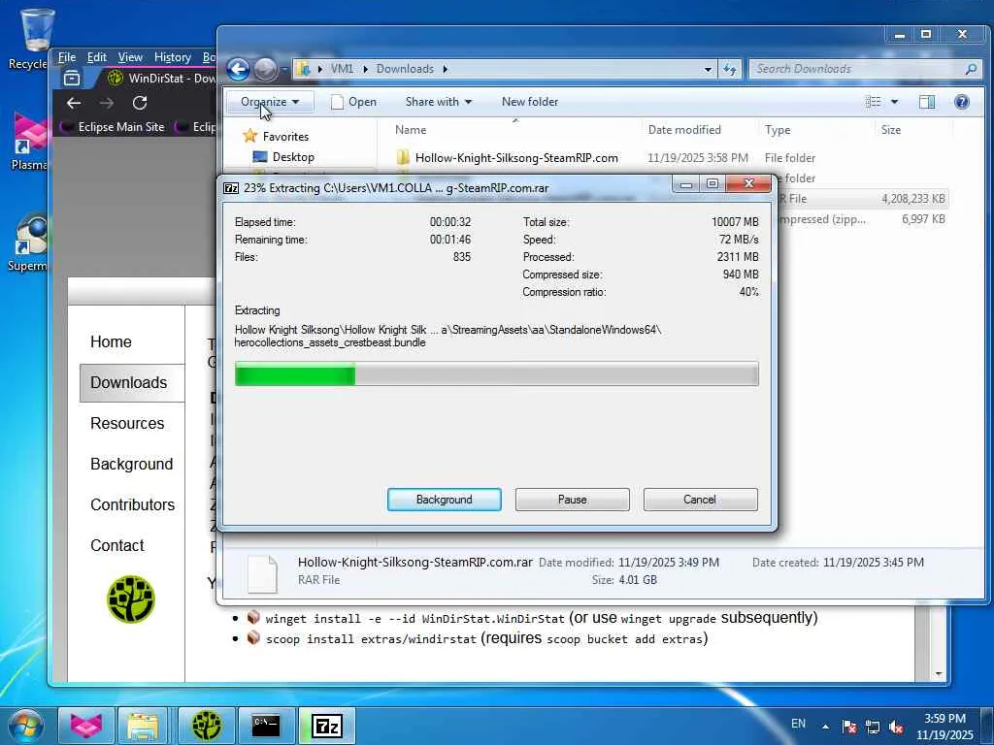This screenshot has width=994, height=745.
Task: Open Home on the WinDirStat site
Action: point(111,341)
